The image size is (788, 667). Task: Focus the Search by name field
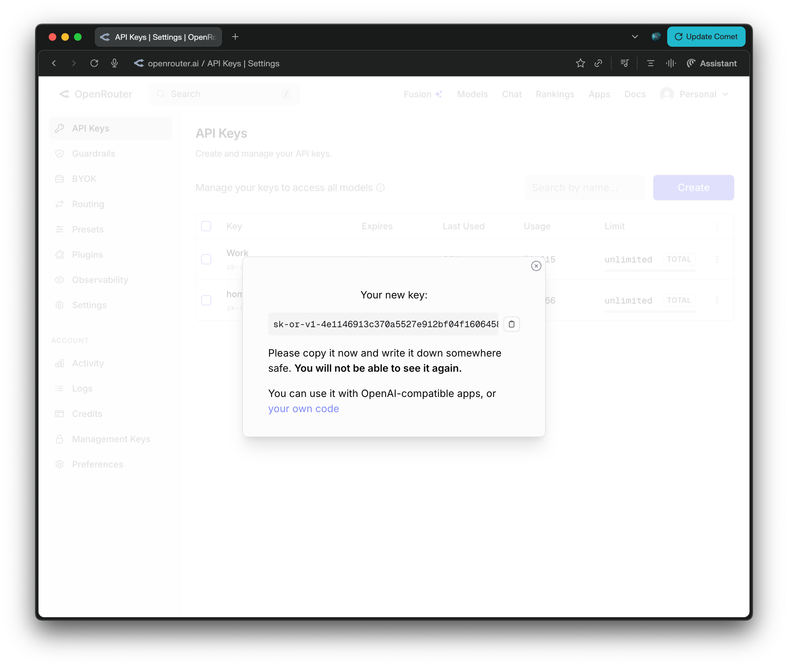(585, 188)
